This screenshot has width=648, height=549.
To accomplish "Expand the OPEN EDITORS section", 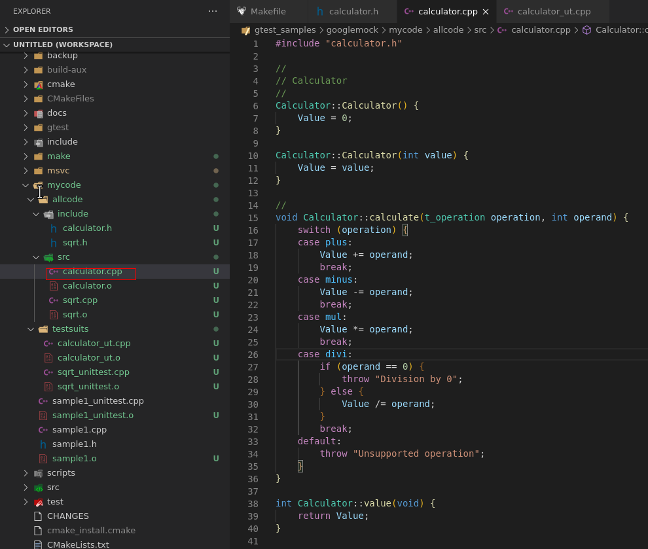I will pyautogui.click(x=7, y=29).
